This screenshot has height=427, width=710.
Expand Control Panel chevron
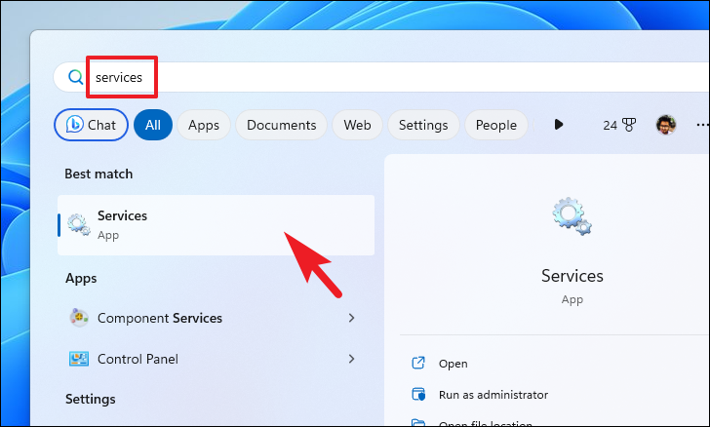[x=351, y=359]
